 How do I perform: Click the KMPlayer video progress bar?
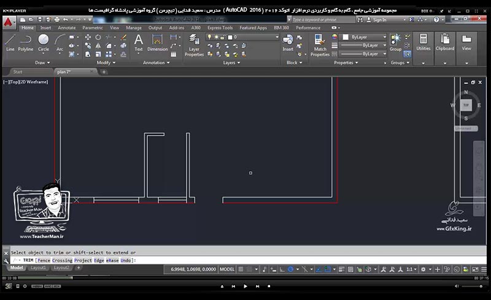click(x=245, y=278)
